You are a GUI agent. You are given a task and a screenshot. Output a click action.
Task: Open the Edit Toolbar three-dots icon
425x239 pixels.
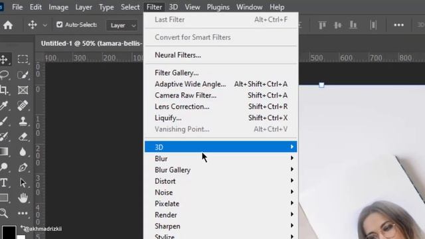click(23, 213)
